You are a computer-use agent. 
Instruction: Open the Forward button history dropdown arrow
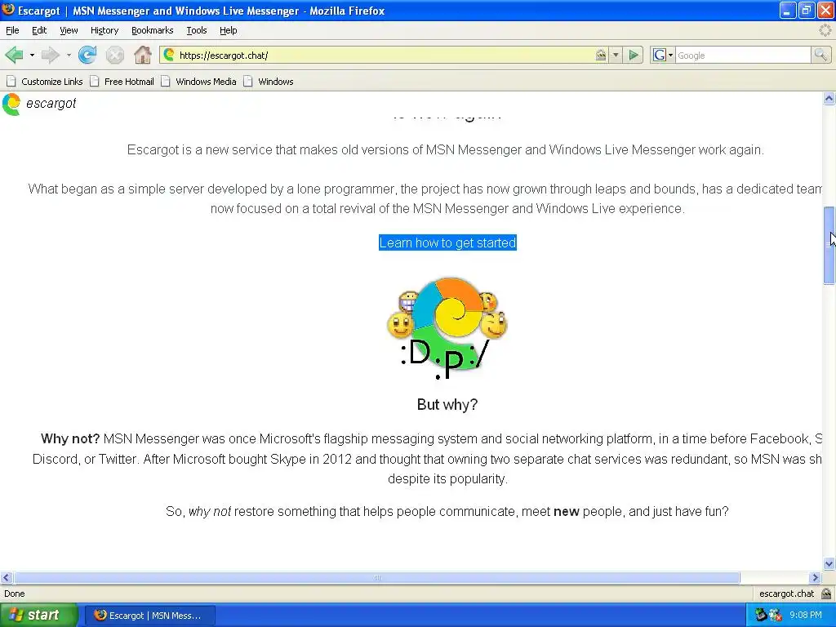69,55
